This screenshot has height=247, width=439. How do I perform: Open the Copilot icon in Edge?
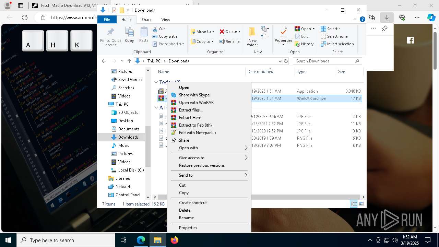(x=431, y=17)
